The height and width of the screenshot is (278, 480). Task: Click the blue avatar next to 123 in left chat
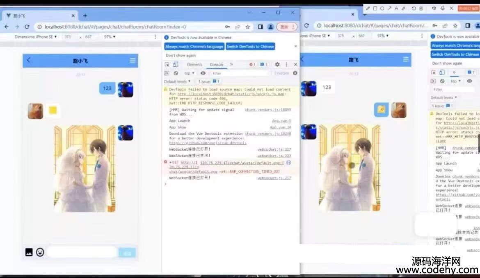(x=126, y=90)
